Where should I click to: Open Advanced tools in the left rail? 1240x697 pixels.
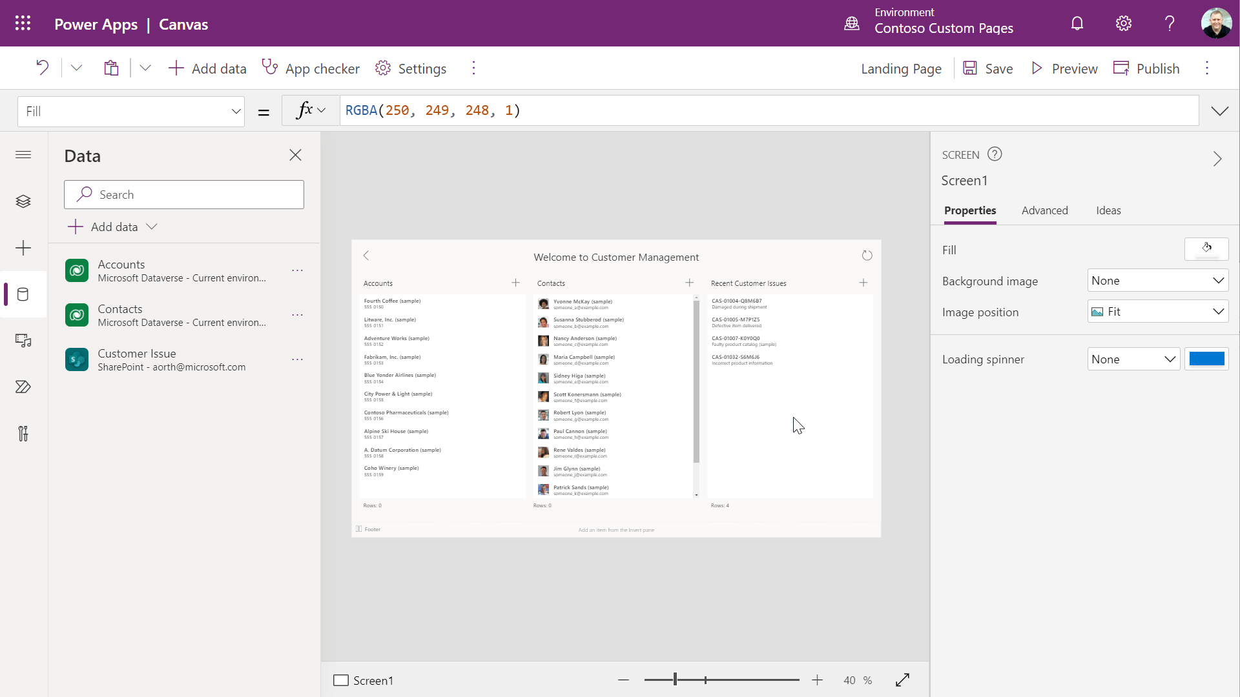tap(23, 434)
